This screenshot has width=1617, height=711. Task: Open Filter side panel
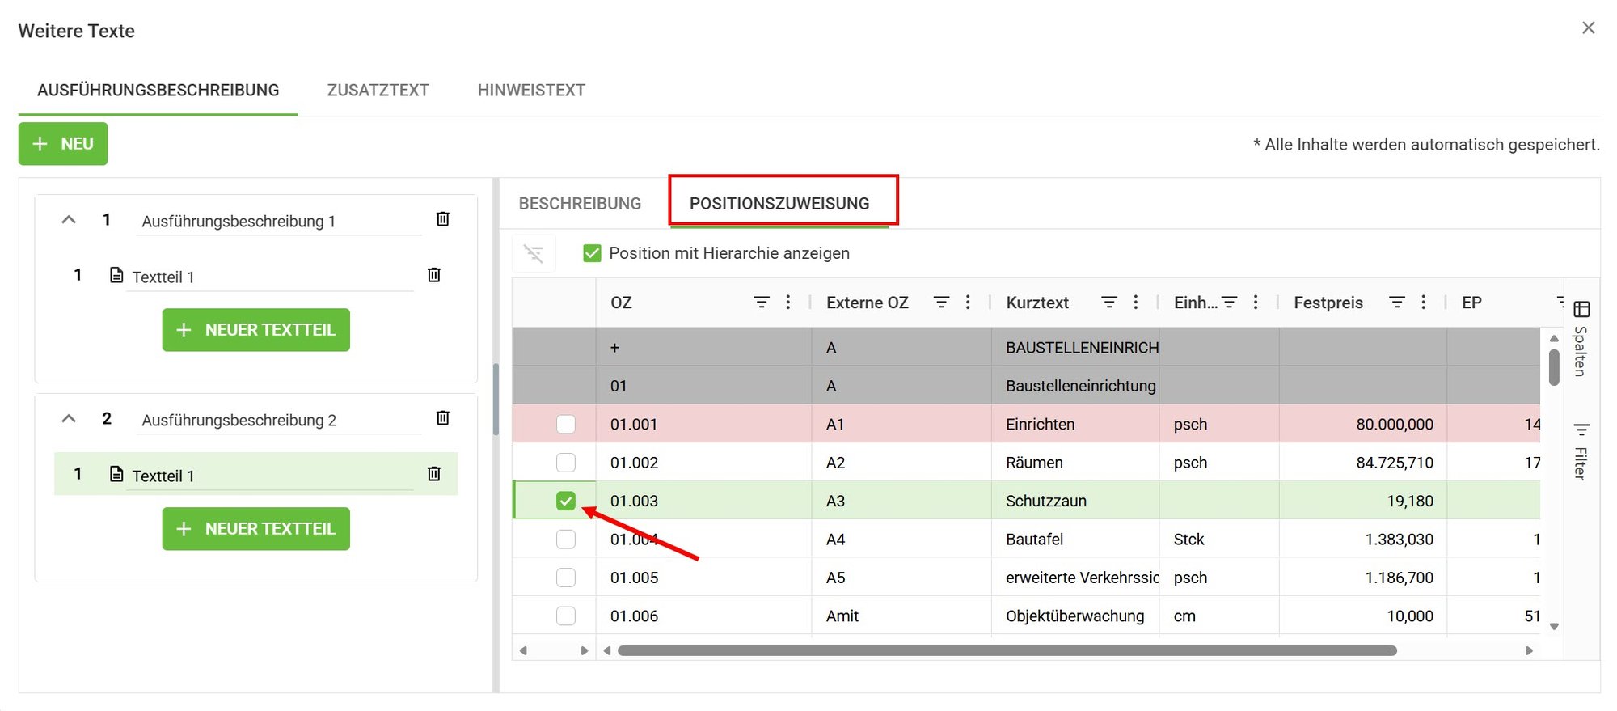point(1581,451)
